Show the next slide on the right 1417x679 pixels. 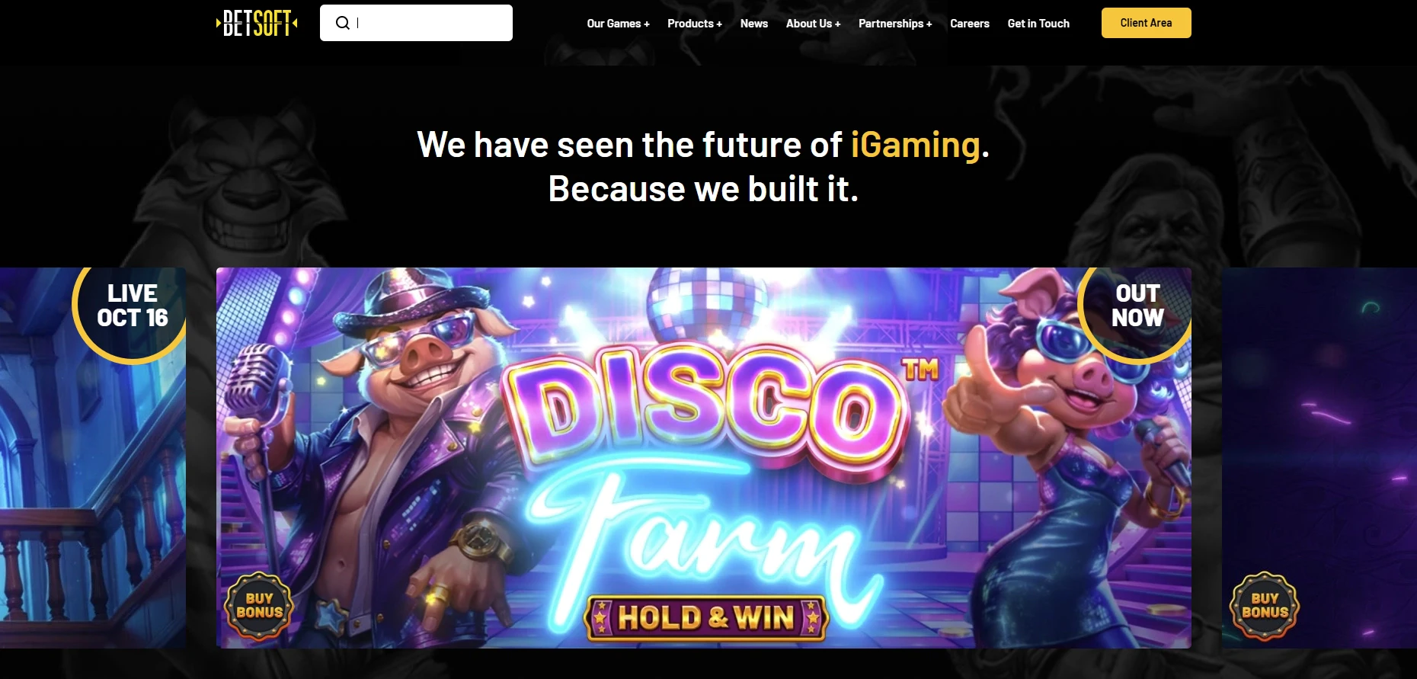click(1319, 457)
